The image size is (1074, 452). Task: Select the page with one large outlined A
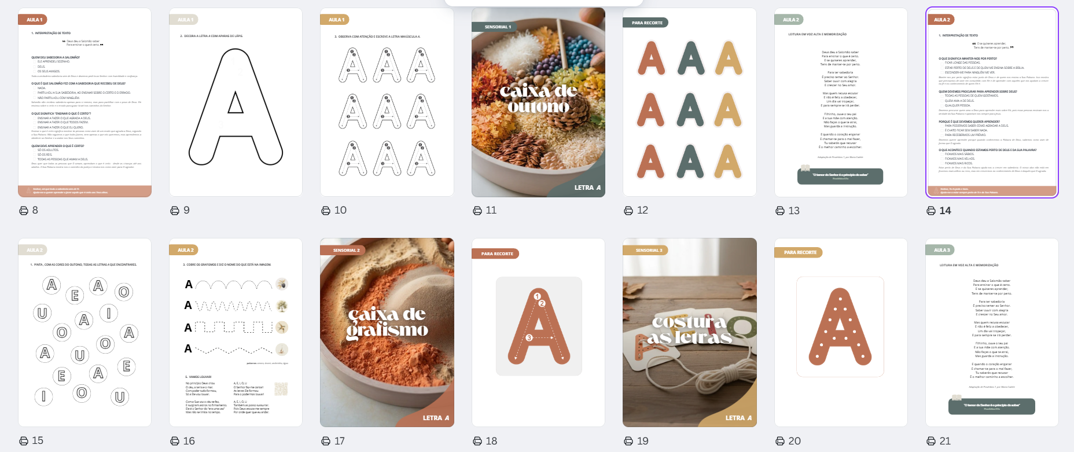tap(236, 102)
